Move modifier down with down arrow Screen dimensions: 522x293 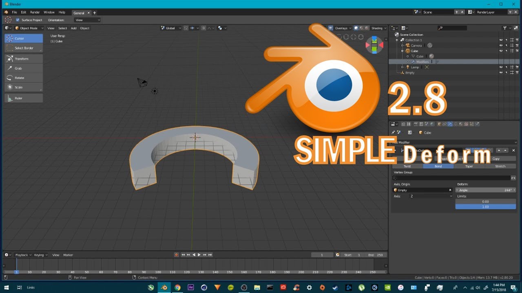[x=505, y=150]
